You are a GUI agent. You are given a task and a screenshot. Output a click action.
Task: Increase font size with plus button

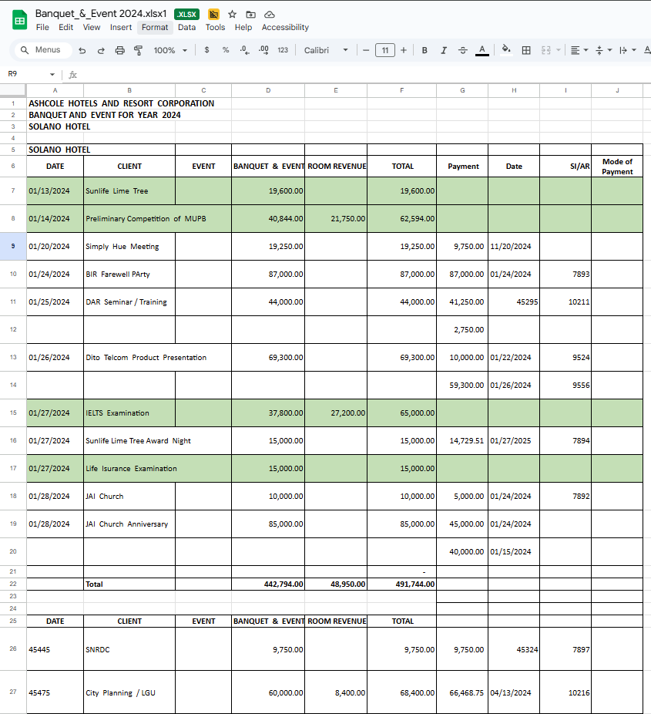(x=404, y=50)
